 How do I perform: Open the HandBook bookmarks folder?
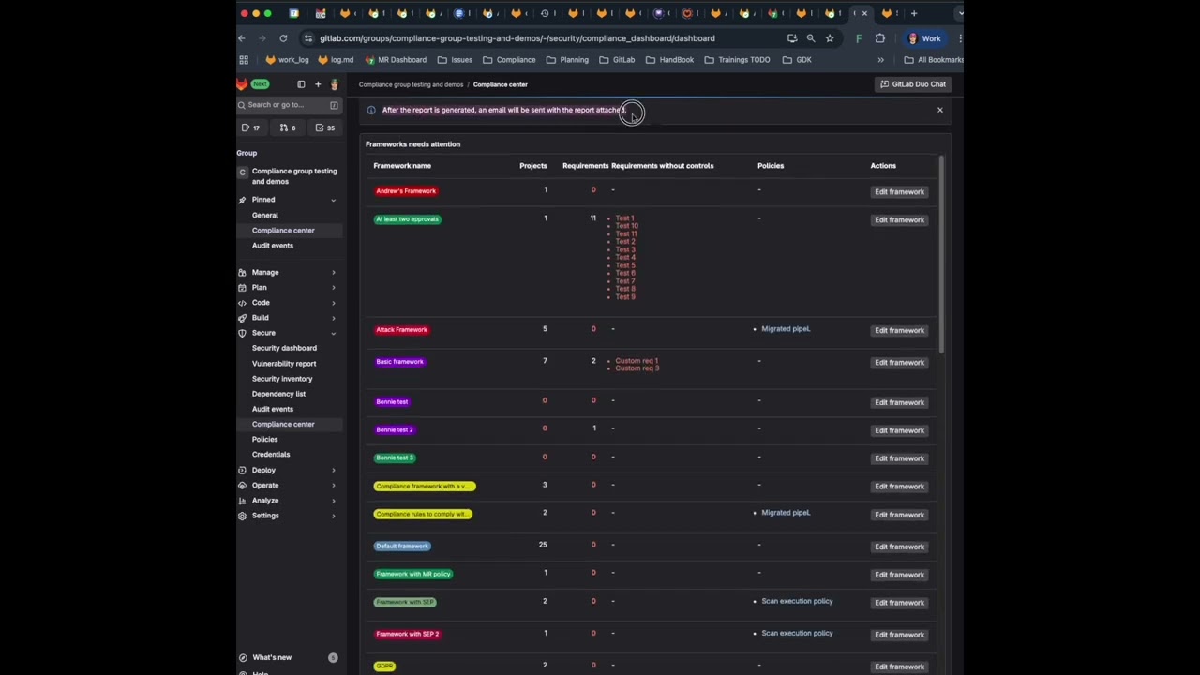[669, 60]
